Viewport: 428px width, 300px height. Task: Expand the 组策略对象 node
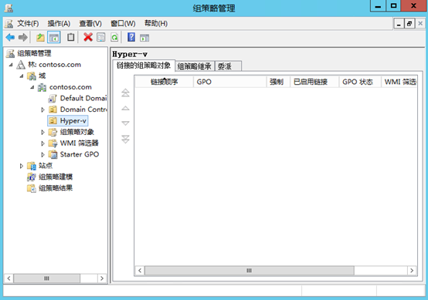click(42, 132)
